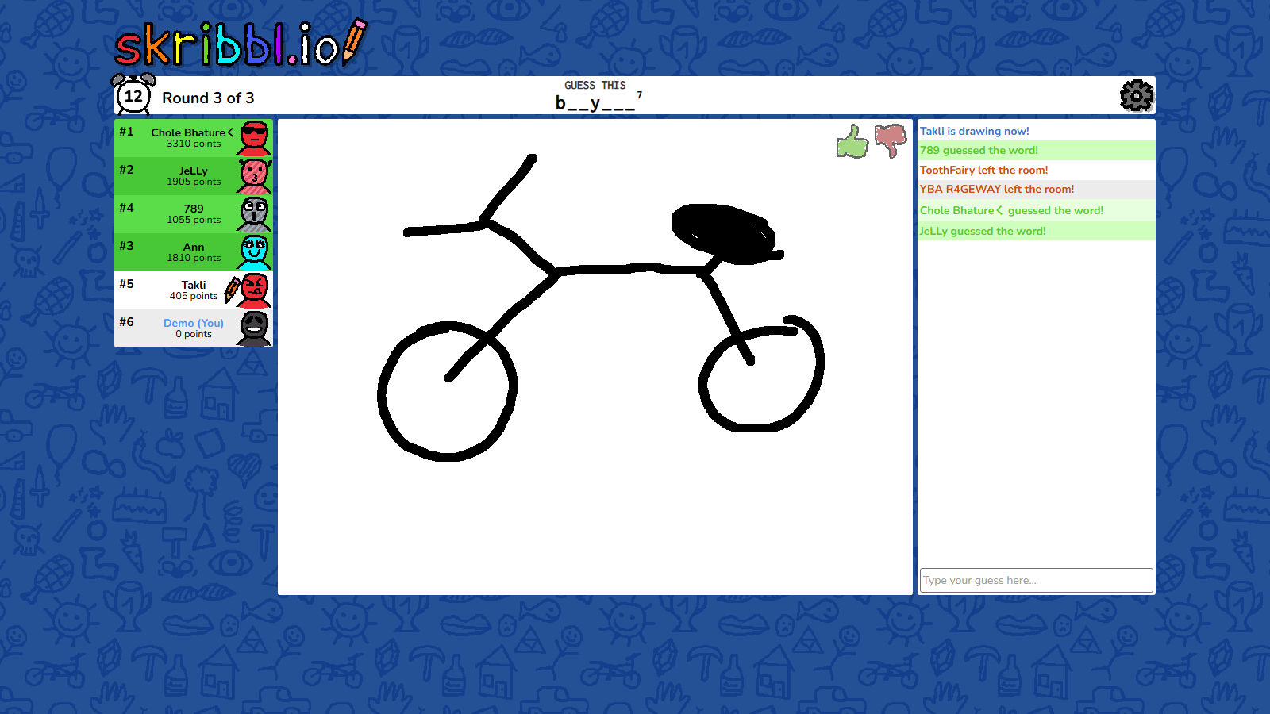Screen dimensions: 1270x714
Task: Click 'Takli is drawing now!' chat message
Action: pyautogui.click(x=975, y=131)
